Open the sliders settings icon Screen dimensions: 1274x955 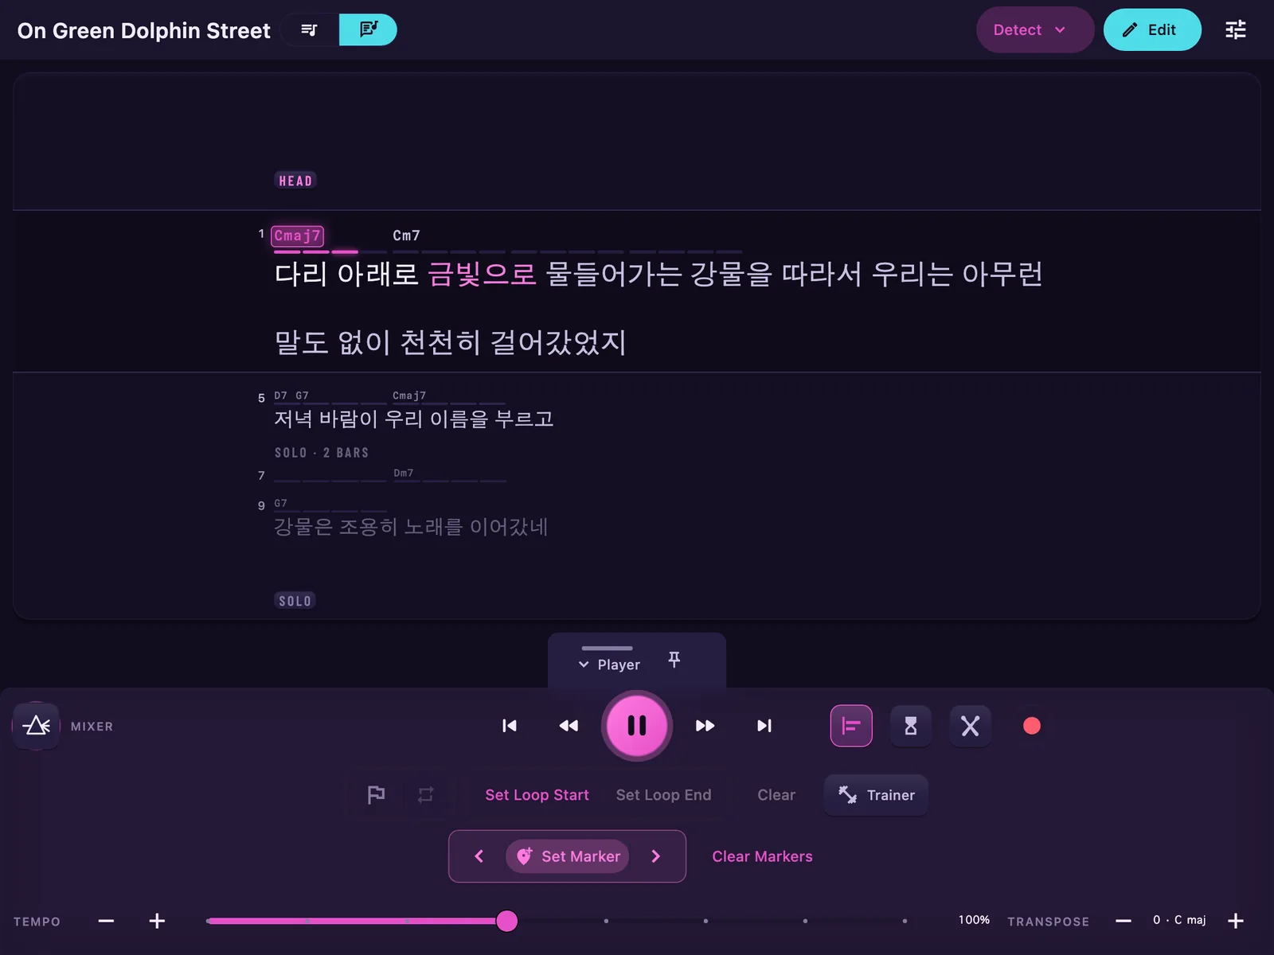coord(1236,29)
